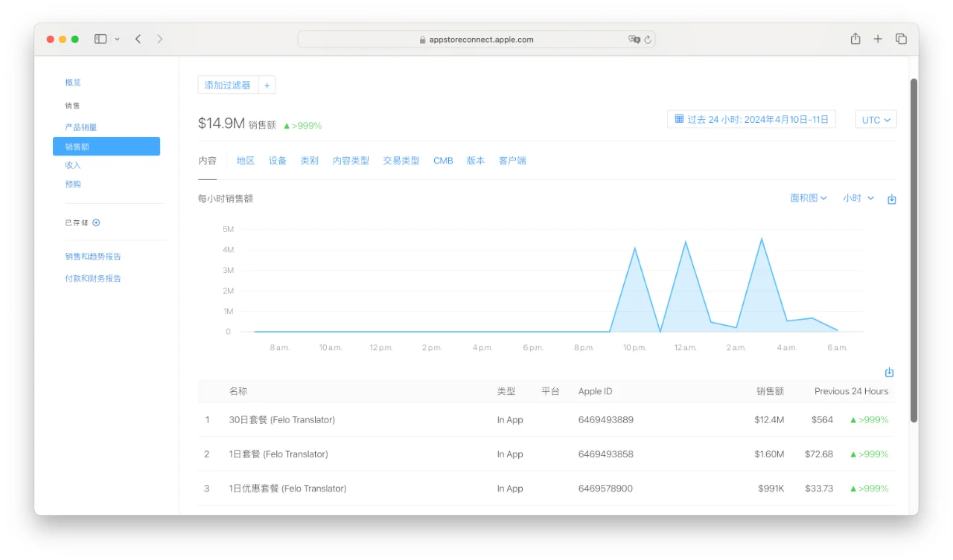Open the 面积图 chart type dropdown
Image resolution: width=953 pixels, height=560 pixels.
tap(809, 199)
